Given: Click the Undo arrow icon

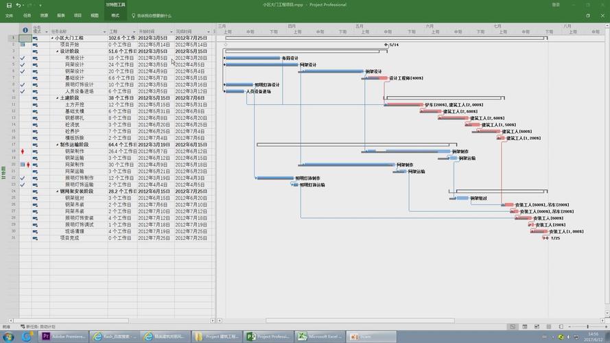Looking at the screenshot, I should point(19,5).
